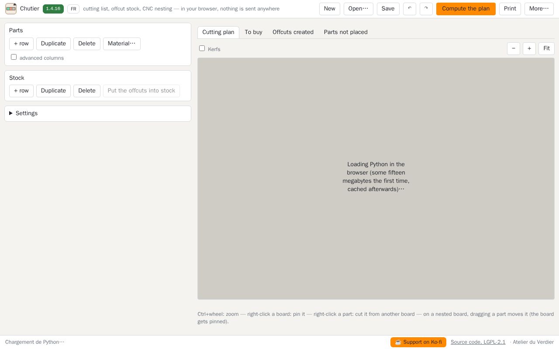
Task: Duplicate the selected Parts row
Action: point(53,44)
